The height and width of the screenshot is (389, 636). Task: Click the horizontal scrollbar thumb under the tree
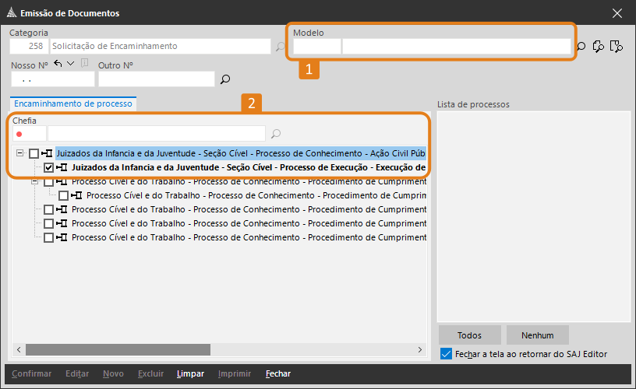tap(117, 350)
